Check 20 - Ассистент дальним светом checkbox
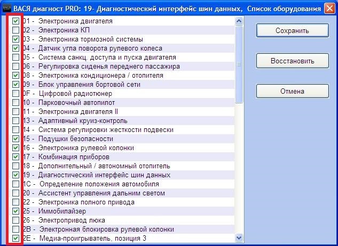This screenshot has height=246, width=338. point(15,193)
